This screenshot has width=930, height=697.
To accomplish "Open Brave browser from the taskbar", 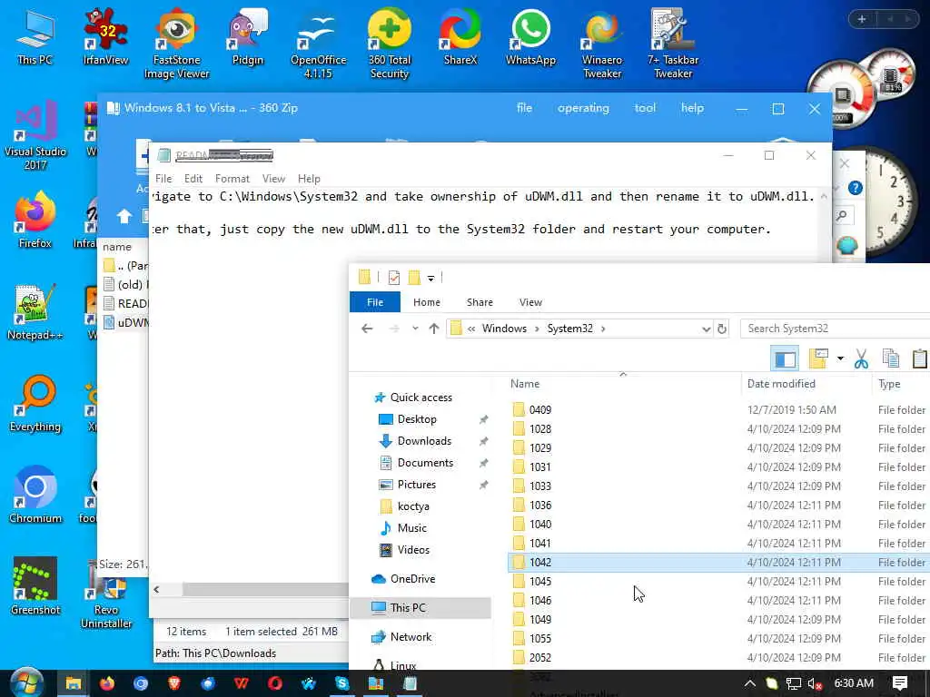I will pyautogui.click(x=173, y=683).
